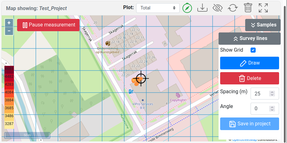
Task: Toggle the crossed-out eye visibility icon
Action: 218,8
